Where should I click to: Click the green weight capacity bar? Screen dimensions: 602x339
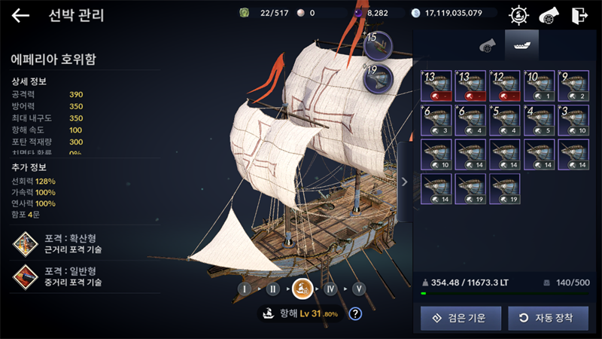505,293
